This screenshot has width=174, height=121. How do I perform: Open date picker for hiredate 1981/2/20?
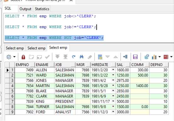click(113, 70)
